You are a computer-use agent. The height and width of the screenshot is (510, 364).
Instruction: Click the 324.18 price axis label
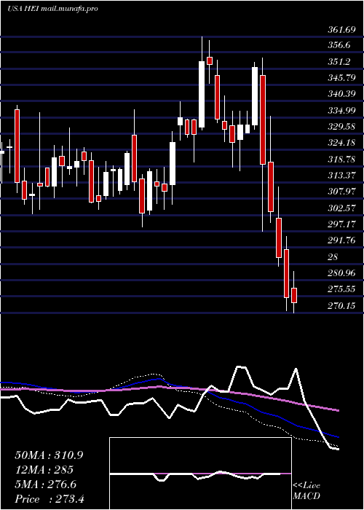(x=341, y=143)
